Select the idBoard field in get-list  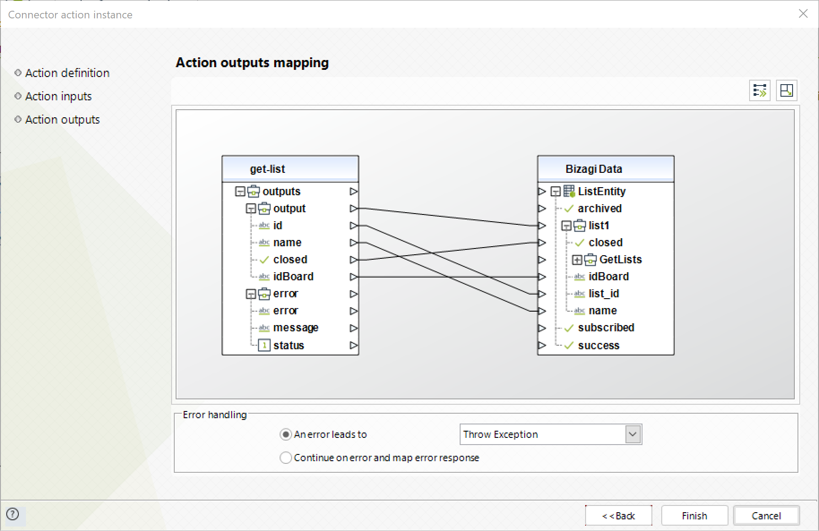click(x=293, y=277)
